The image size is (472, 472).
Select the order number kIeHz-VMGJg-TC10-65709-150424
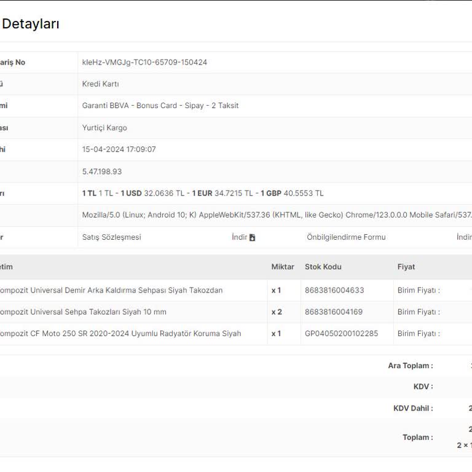click(144, 62)
